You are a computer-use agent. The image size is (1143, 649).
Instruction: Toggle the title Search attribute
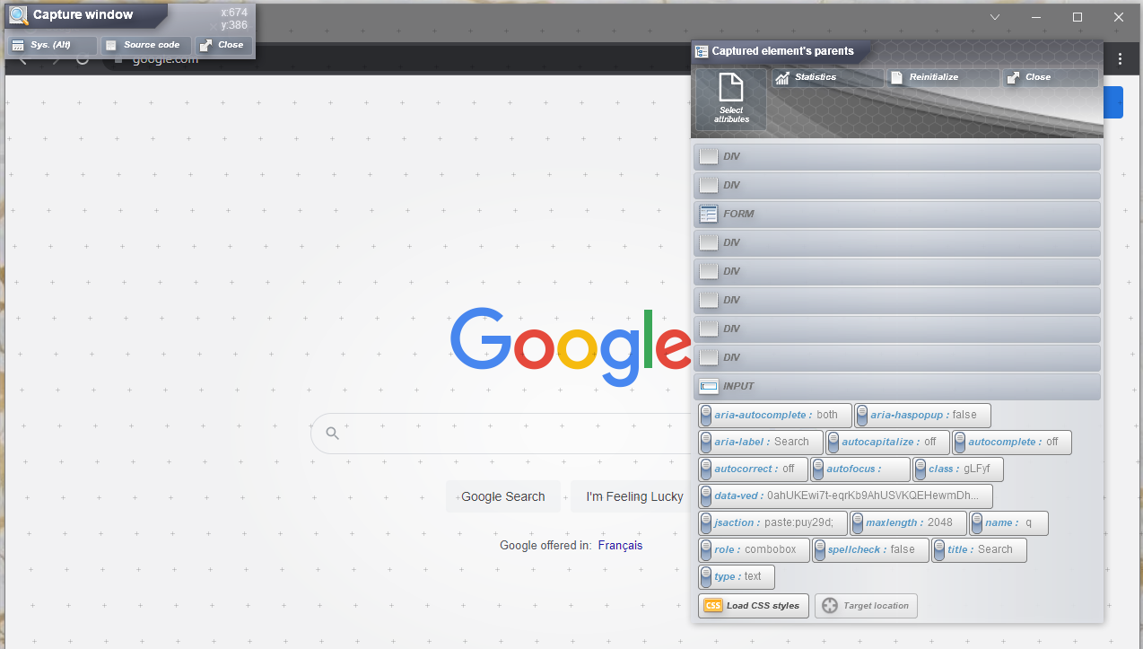tap(979, 550)
